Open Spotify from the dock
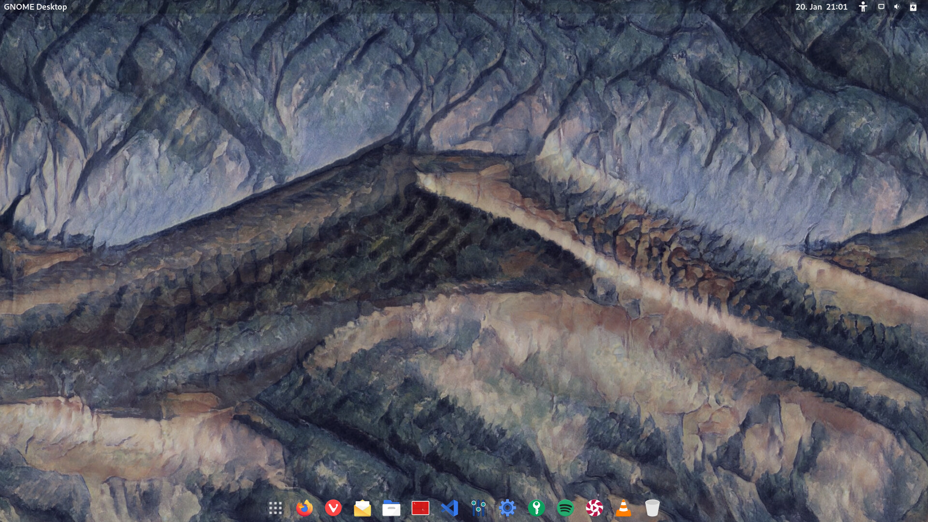 click(x=565, y=508)
